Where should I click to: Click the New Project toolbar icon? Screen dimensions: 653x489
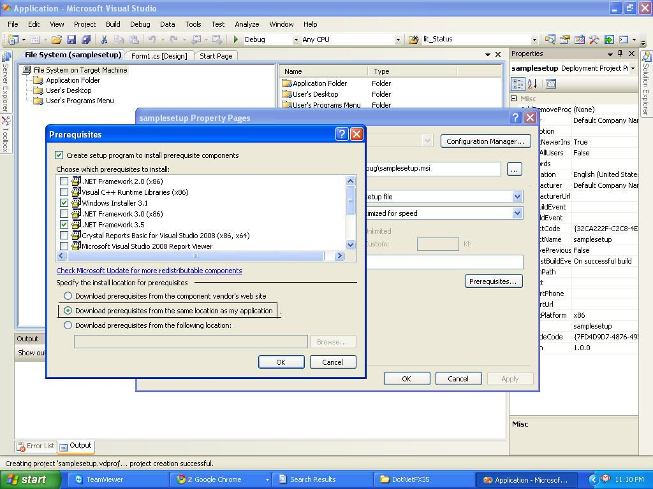(x=13, y=39)
